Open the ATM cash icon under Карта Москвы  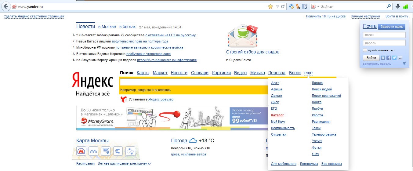tap(106, 151)
